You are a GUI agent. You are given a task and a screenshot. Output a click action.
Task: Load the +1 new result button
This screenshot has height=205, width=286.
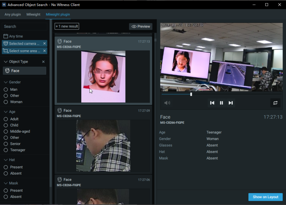pyautogui.click(x=67, y=26)
